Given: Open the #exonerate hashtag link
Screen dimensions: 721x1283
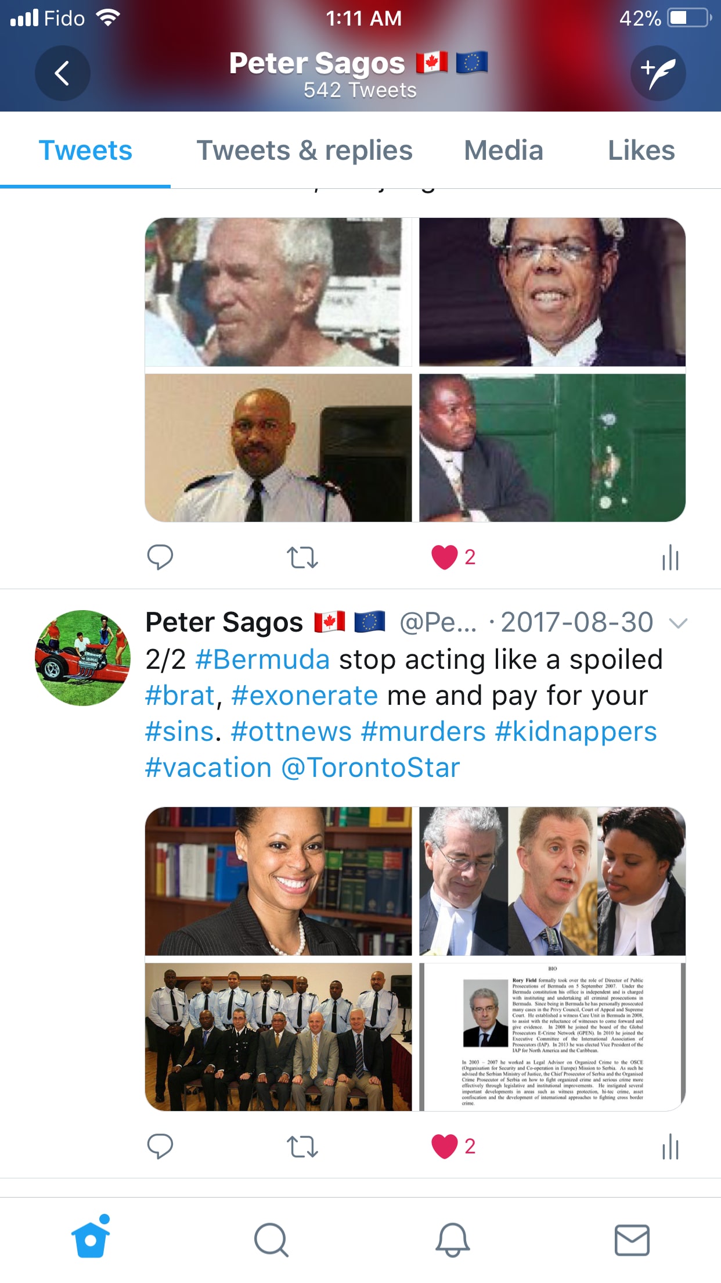Looking at the screenshot, I should [305, 696].
